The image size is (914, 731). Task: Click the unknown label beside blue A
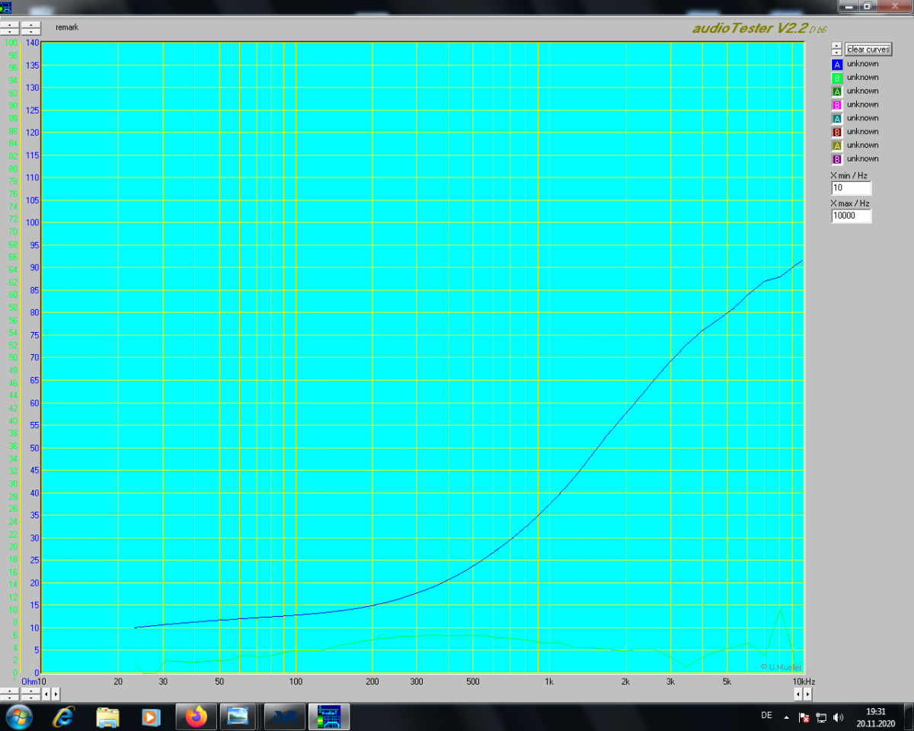coord(862,64)
